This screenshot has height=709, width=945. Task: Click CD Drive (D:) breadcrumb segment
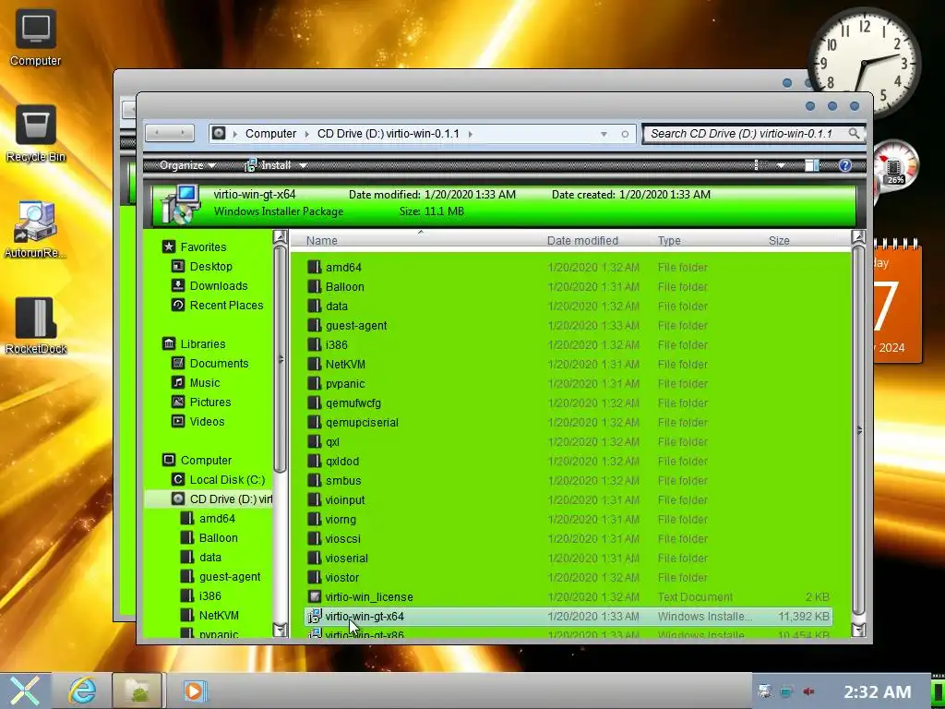389,133
